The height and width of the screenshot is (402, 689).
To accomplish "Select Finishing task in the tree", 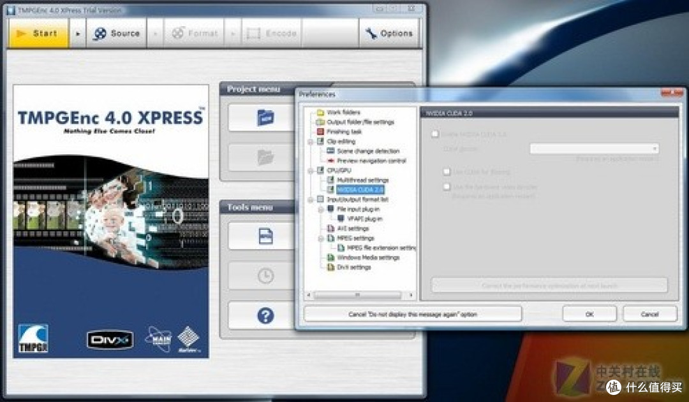I will pyautogui.click(x=344, y=132).
